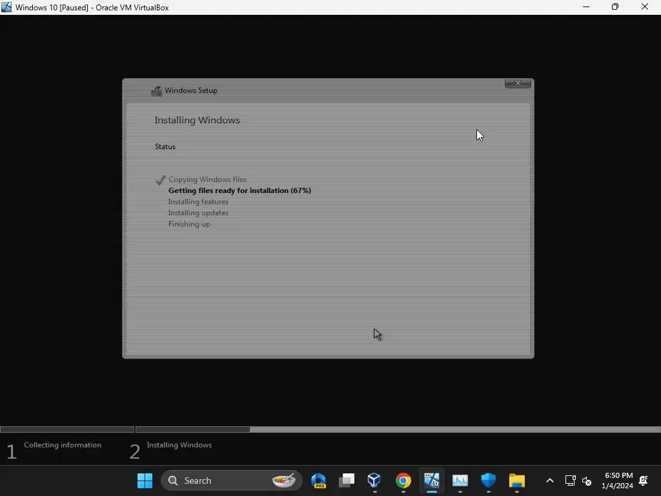661x496 pixels.
Task: Click the muted volume tray icon
Action: click(x=586, y=480)
